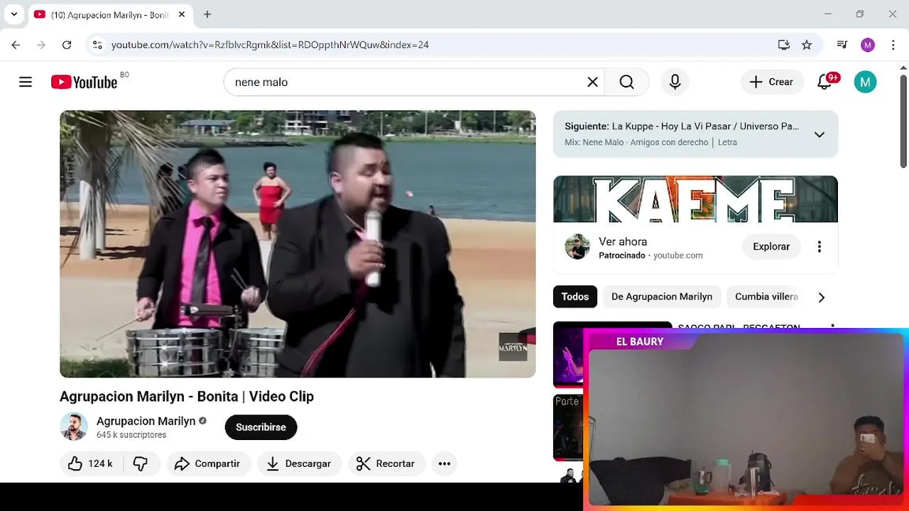
Task: Go to YouTube home via logo
Action: 84,82
